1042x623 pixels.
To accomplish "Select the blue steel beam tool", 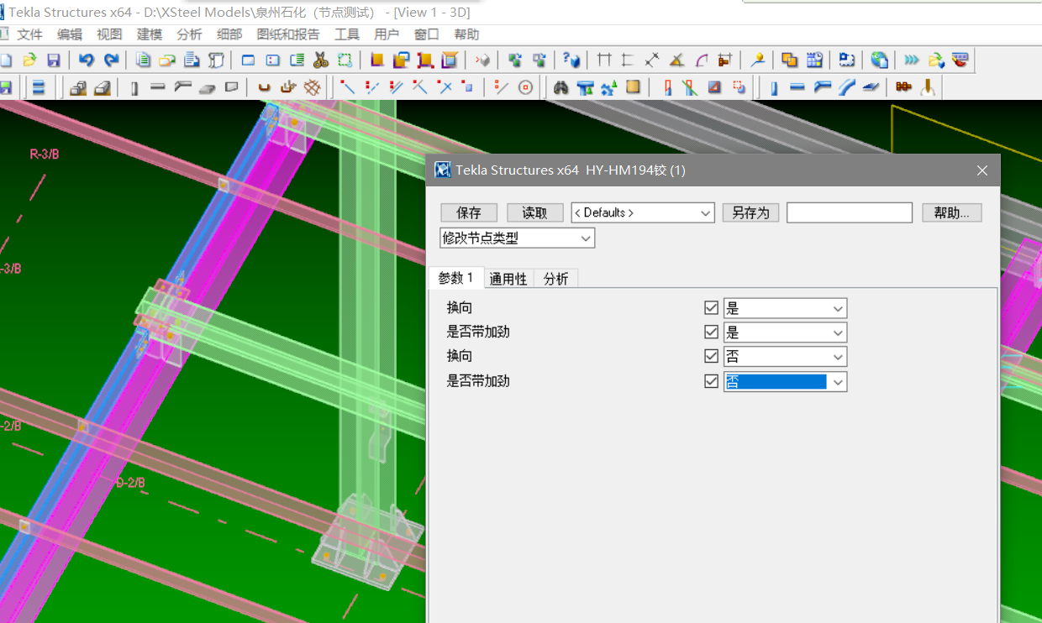I will click(798, 87).
